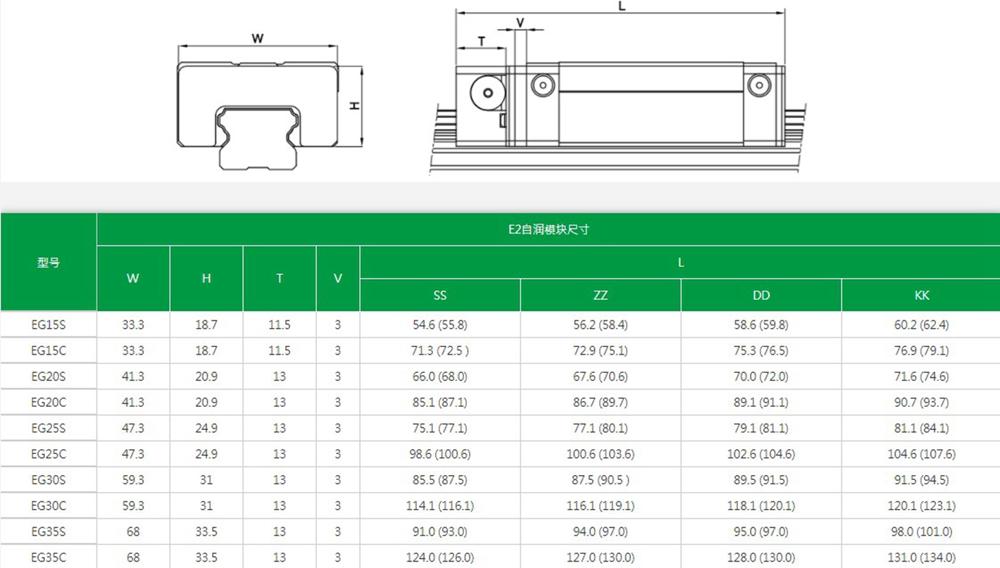Select the SS column header

coord(440,296)
